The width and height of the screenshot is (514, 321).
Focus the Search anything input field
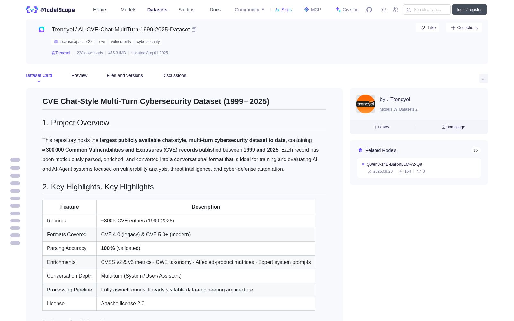click(x=427, y=10)
